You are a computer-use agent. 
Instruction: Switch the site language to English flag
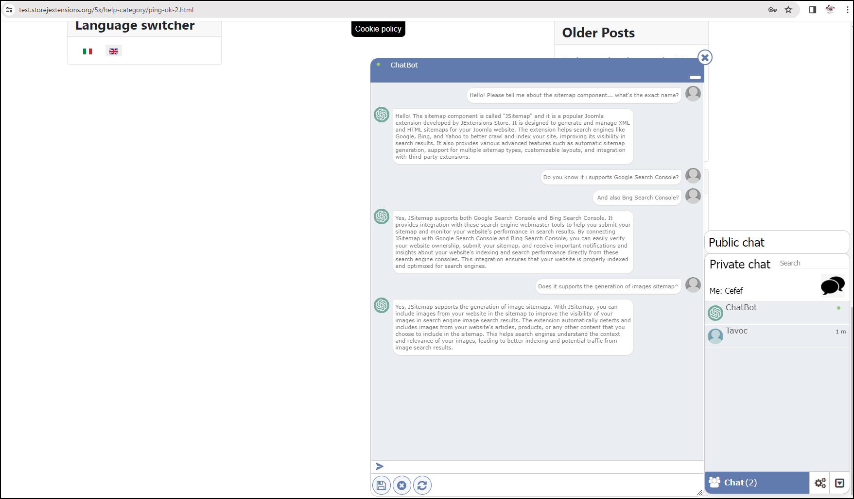tap(114, 51)
